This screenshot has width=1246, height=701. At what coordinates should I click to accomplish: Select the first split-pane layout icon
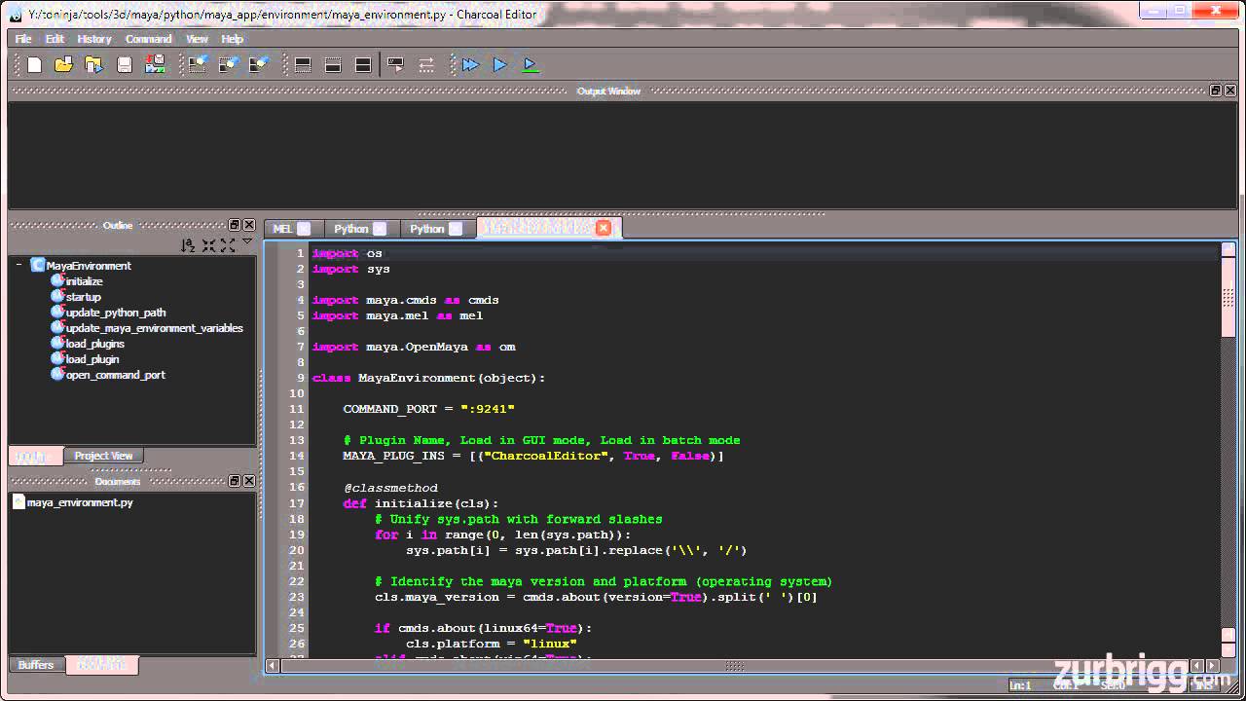[303, 65]
